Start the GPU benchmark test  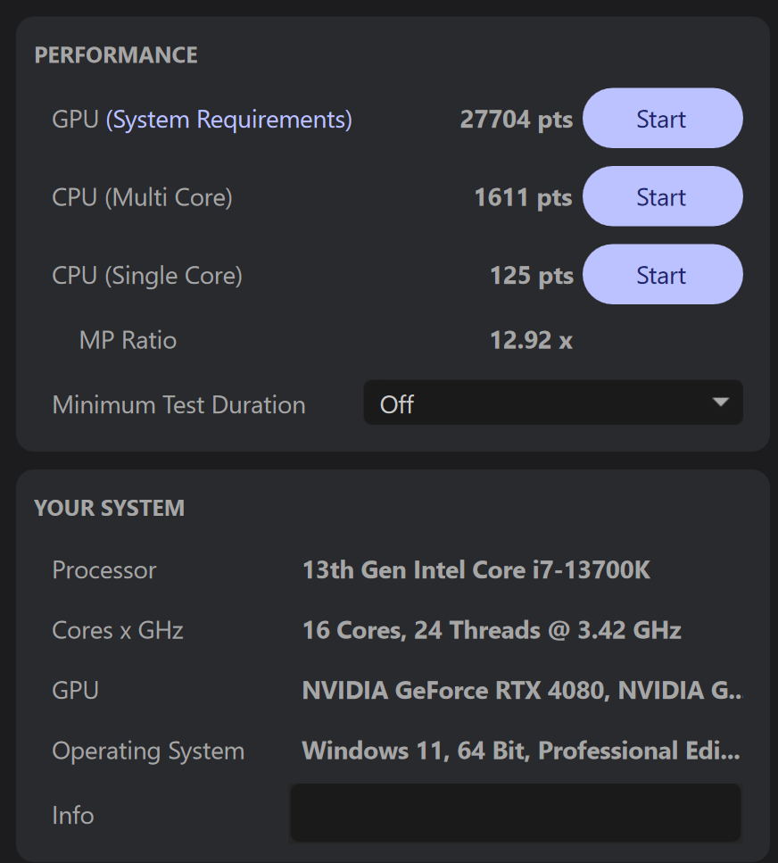coord(662,118)
